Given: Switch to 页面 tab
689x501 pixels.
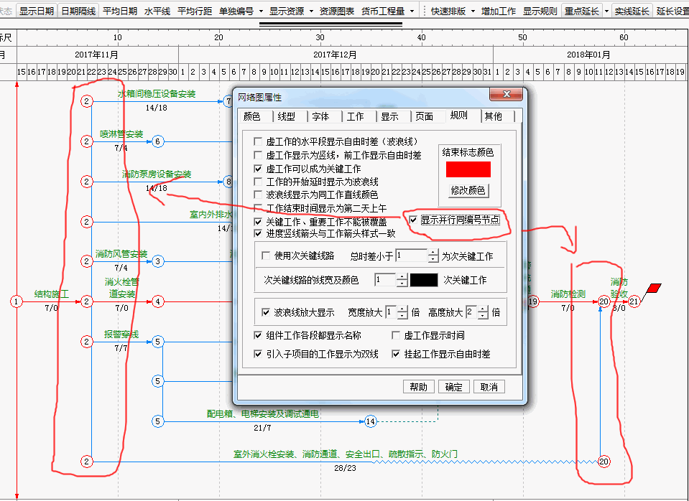Looking at the screenshot, I should click(x=424, y=116).
